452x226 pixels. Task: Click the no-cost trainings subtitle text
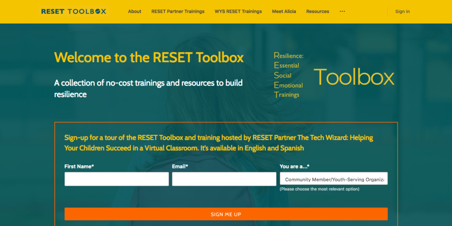tap(149, 89)
